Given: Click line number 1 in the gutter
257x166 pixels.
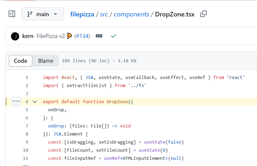Looking at the screenshot, I should 27,77.
